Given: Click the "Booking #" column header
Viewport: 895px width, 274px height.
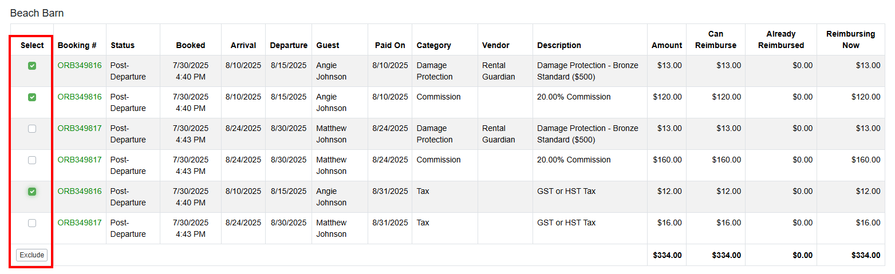Looking at the screenshot, I should pyautogui.click(x=77, y=45).
